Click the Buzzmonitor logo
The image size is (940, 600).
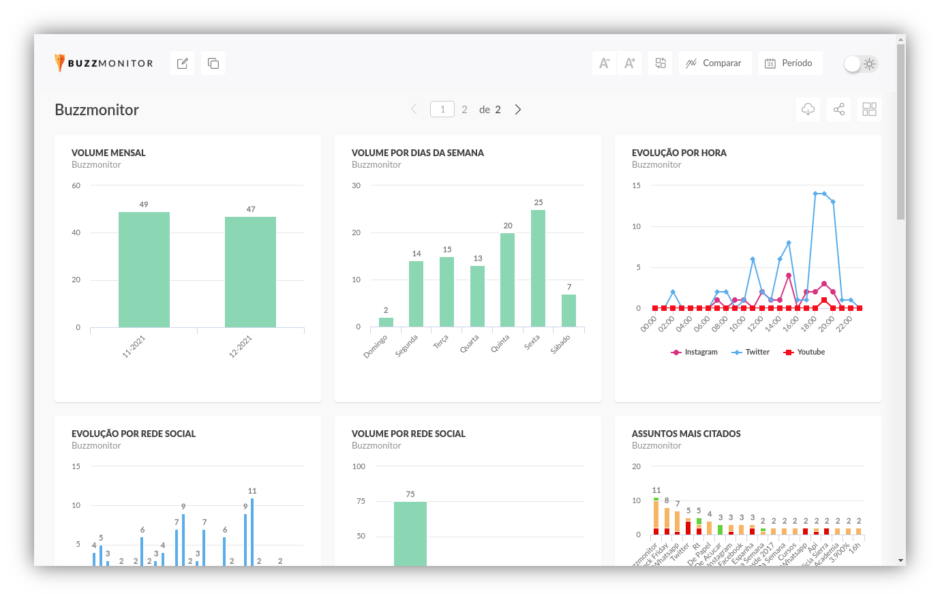point(104,63)
